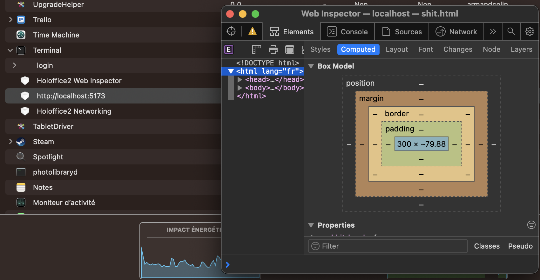Click the padding label in box model
The height and width of the screenshot is (280, 540).
[400, 129]
